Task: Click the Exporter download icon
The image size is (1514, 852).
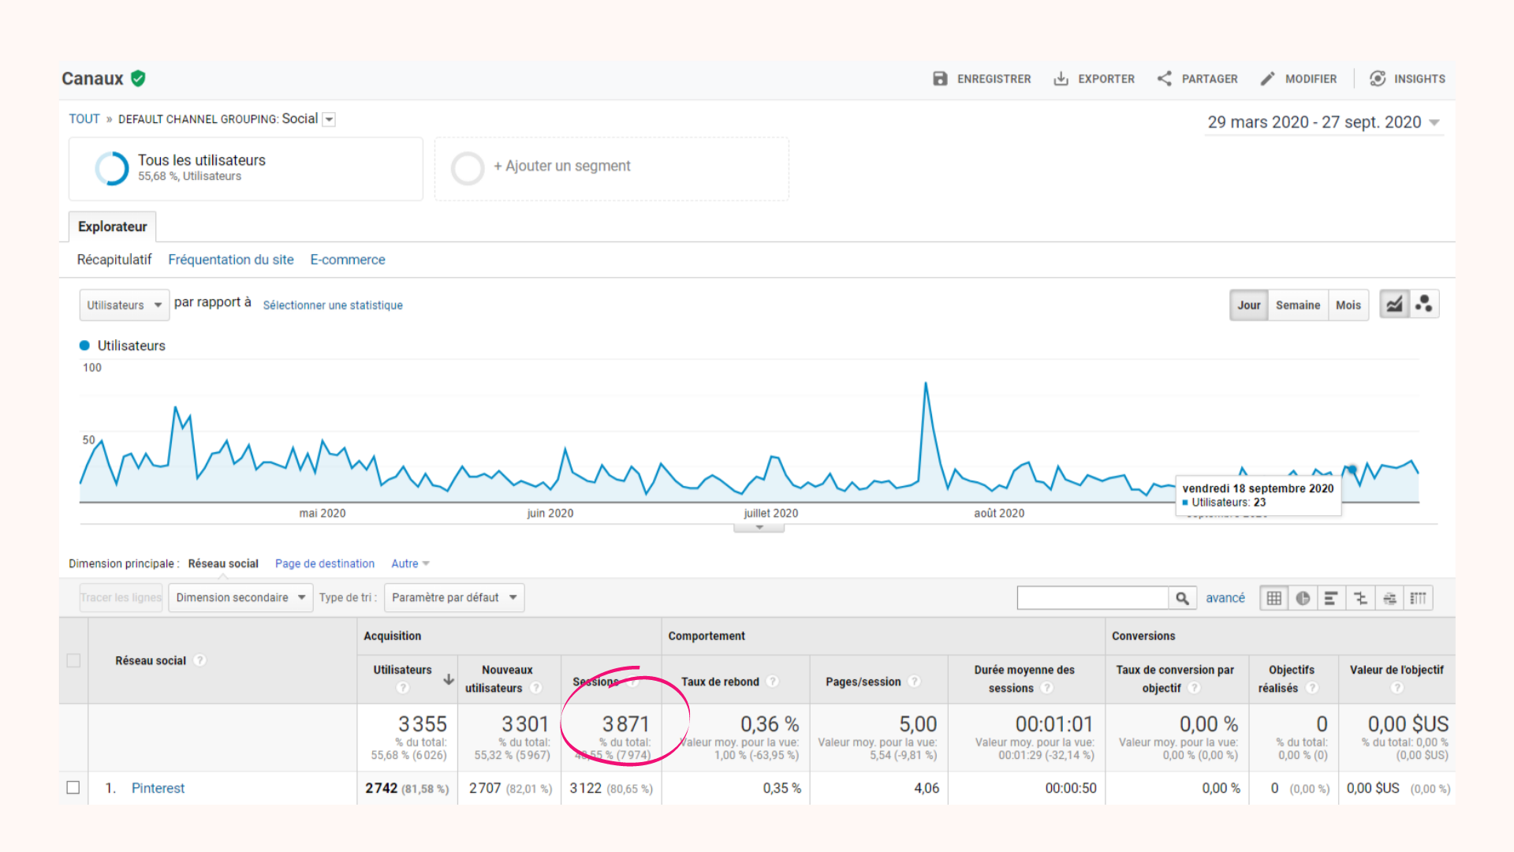Action: point(1061,79)
